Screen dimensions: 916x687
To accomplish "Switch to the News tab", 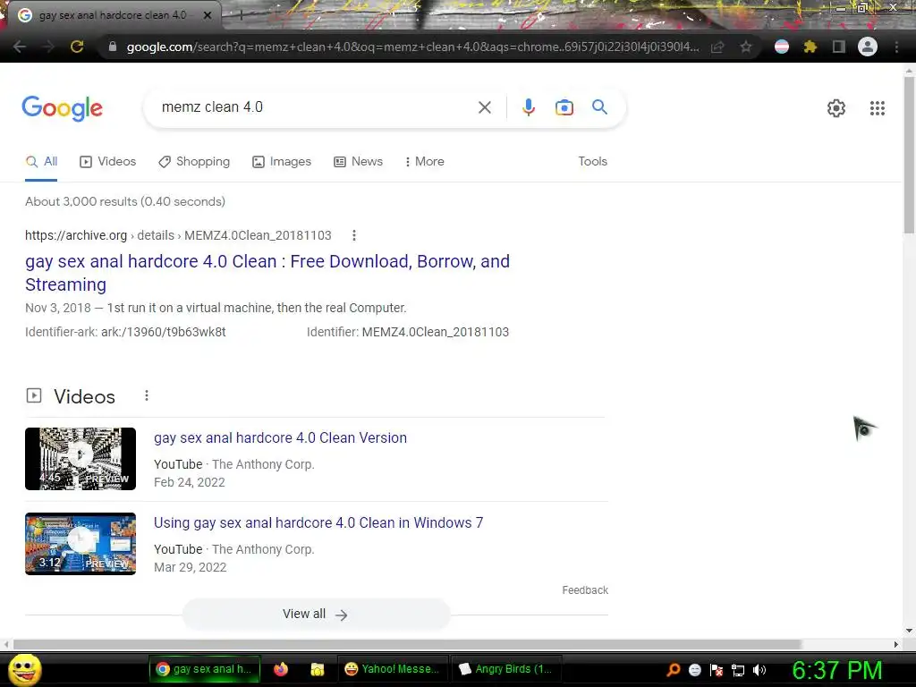I will pyautogui.click(x=358, y=161).
